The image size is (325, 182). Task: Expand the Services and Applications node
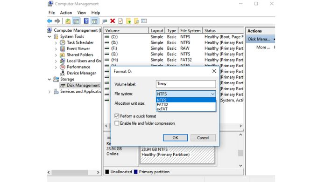(49, 92)
